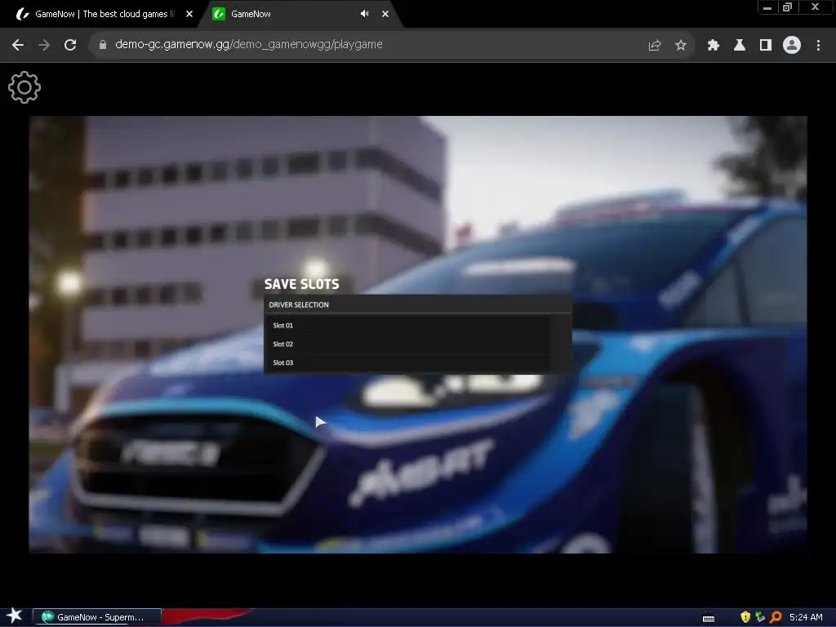
Task: Share this page with the share icon
Action: click(x=654, y=46)
